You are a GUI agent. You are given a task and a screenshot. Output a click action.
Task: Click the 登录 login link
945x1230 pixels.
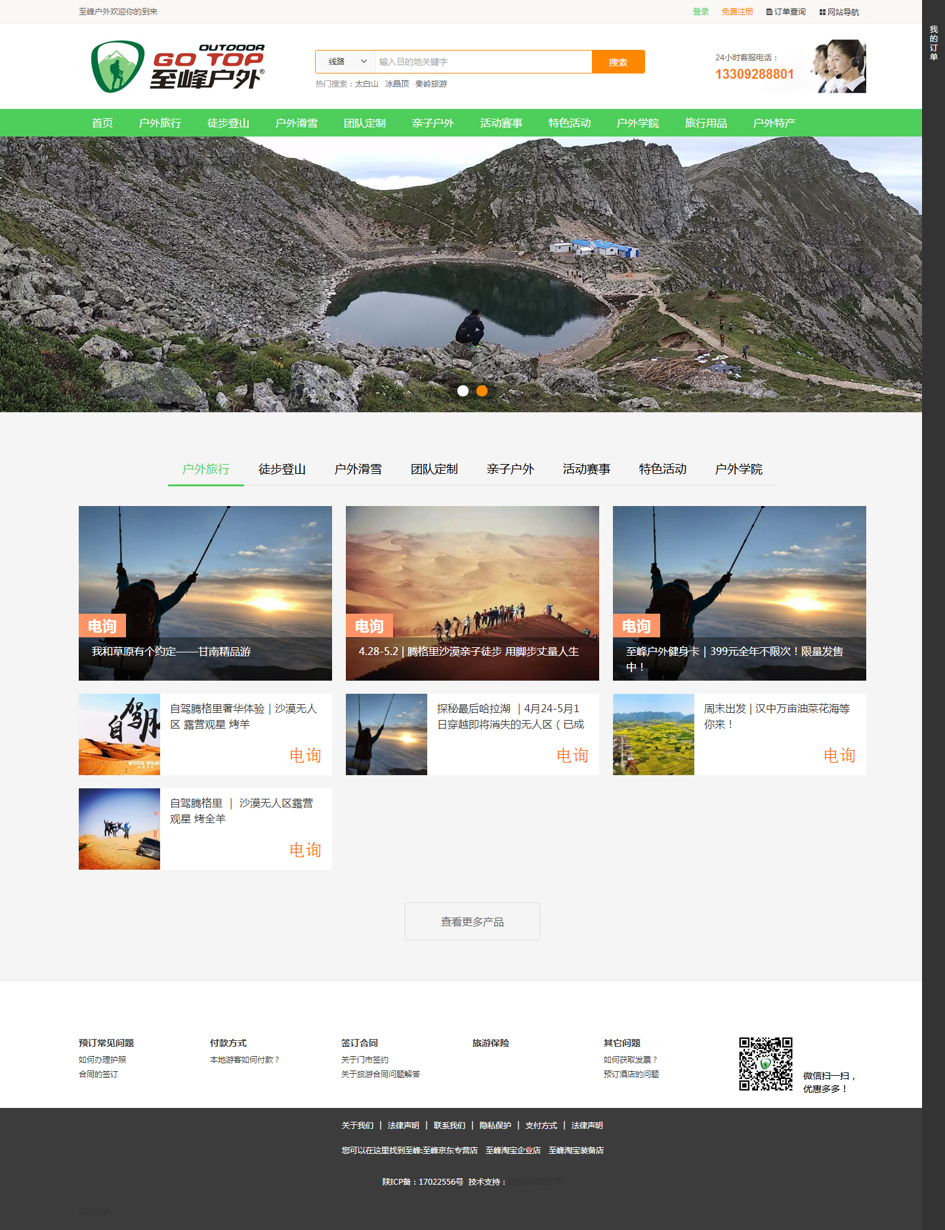tap(701, 12)
